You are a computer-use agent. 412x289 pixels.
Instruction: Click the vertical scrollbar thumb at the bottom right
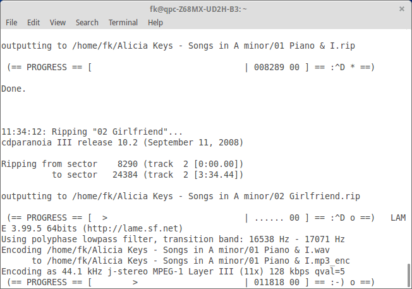tap(409, 274)
